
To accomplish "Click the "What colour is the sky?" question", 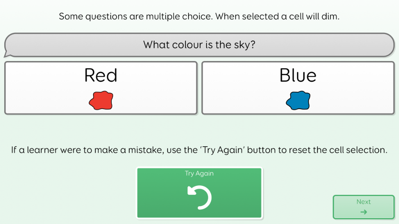I will point(199,45).
